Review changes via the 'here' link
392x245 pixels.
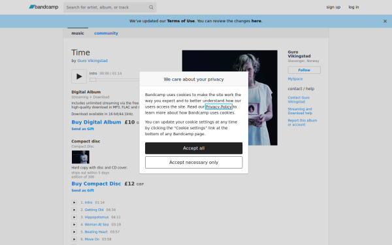click(256, 21)
